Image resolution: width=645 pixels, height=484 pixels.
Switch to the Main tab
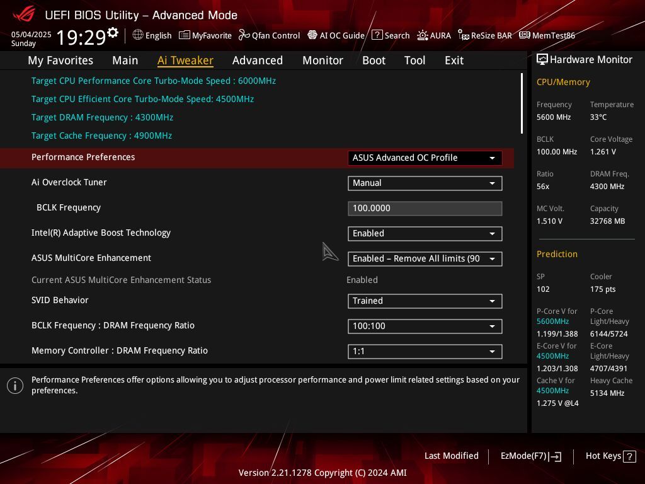click(x=125, y=60)
